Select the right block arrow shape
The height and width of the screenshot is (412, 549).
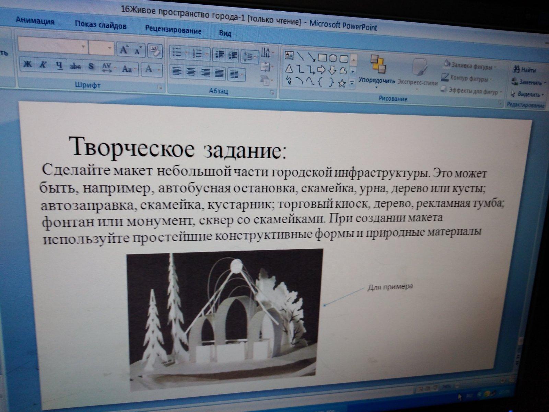pyautogui.click(x=322, y=70)
